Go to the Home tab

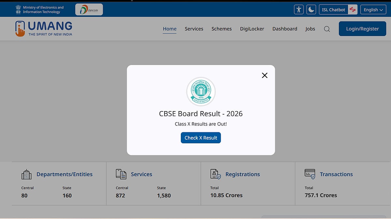169,29
